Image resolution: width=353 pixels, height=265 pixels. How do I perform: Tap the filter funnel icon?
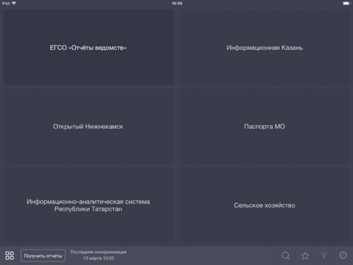tap(324, 255)
